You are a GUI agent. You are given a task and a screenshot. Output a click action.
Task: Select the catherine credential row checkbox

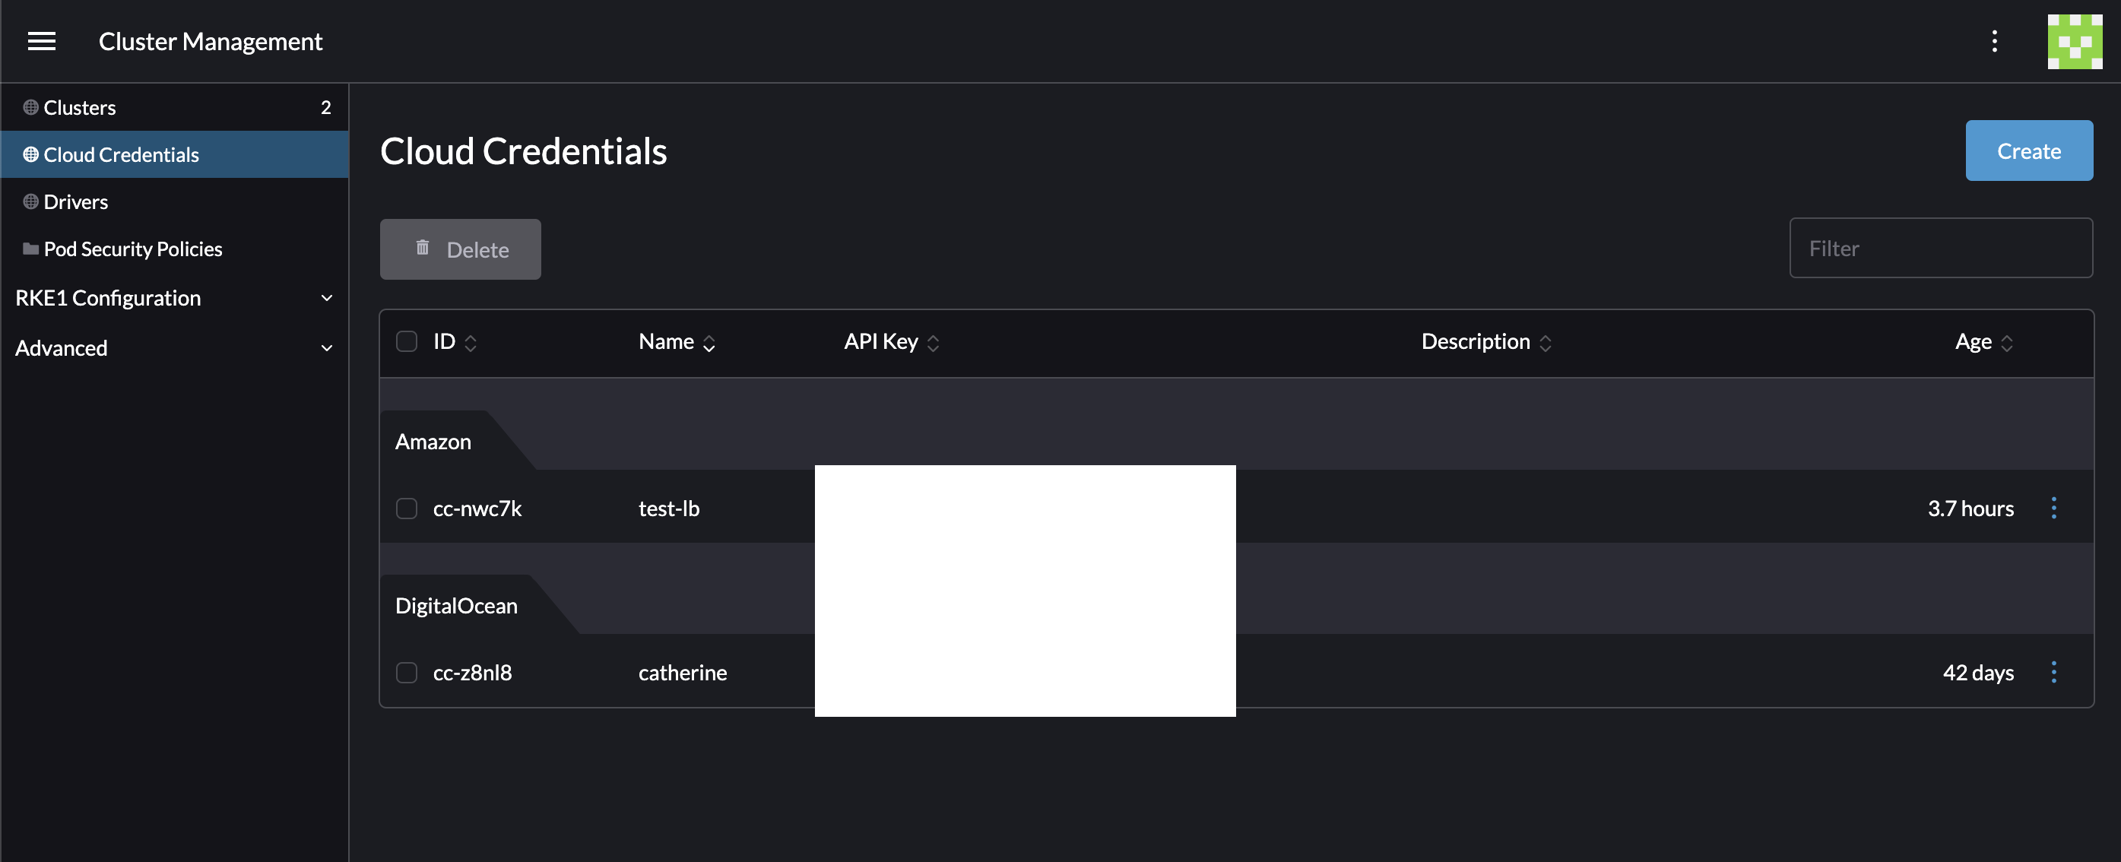407,672
